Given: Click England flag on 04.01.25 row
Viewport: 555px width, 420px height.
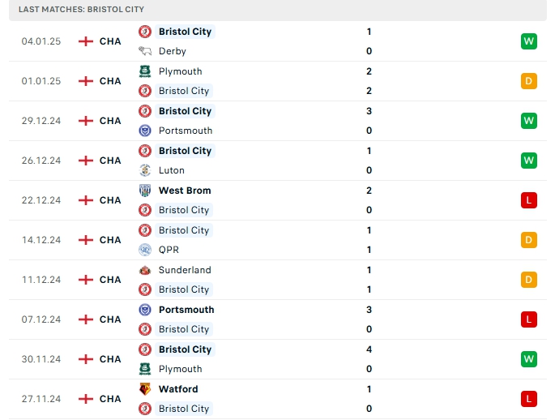Looking at the screenshot, I should point(86,41).
